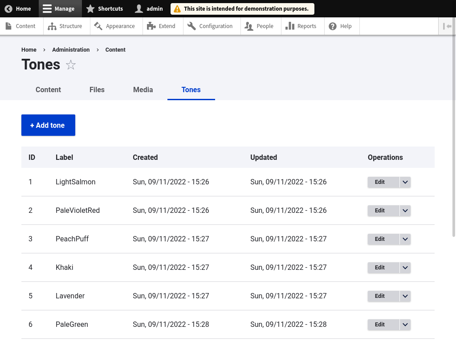Expand operations dropdown for LightSalmon
456x342 pixels.
tap(405, 182)
